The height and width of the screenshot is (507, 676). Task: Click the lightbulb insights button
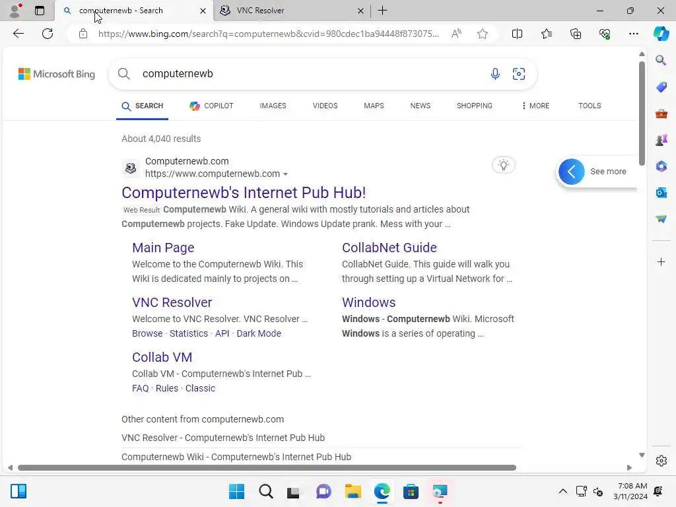coord(503,164)
